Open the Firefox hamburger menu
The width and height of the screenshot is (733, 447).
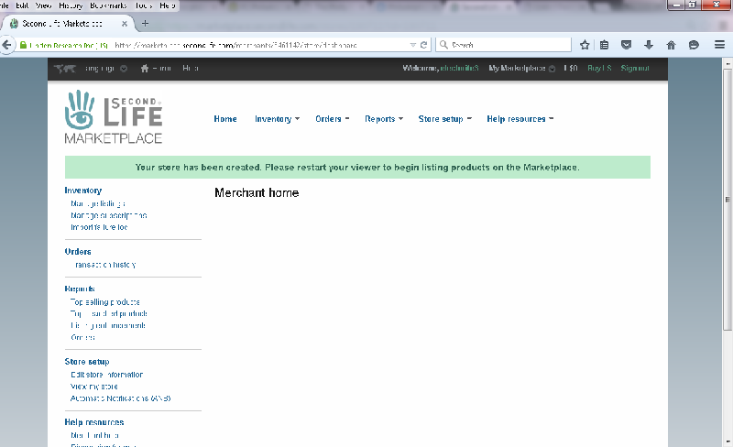click(x=719, y=45)
